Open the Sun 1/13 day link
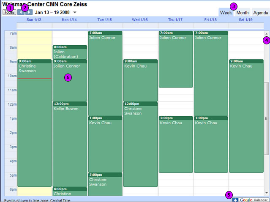 click(34, 20)
